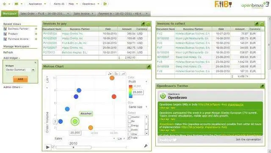Switch to the Workspace tab

coord(10,14)
